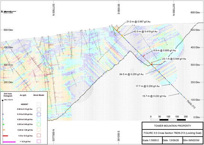
Task: Select the 0.40 to 1.00 g/t orange swatch
Action: [x=39, y=130]
